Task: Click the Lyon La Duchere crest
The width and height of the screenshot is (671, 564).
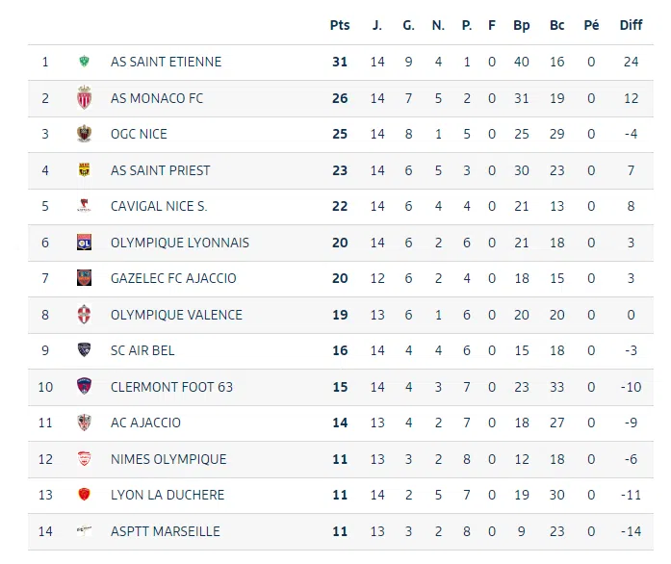Action: 84,495
